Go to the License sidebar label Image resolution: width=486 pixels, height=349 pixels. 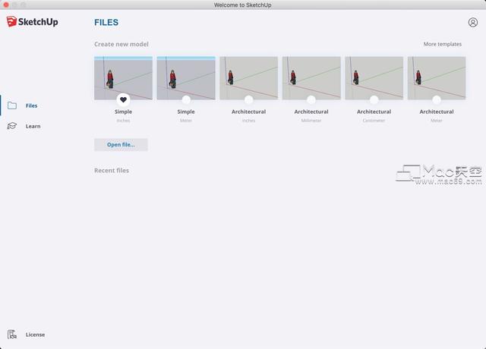(35, 335)
